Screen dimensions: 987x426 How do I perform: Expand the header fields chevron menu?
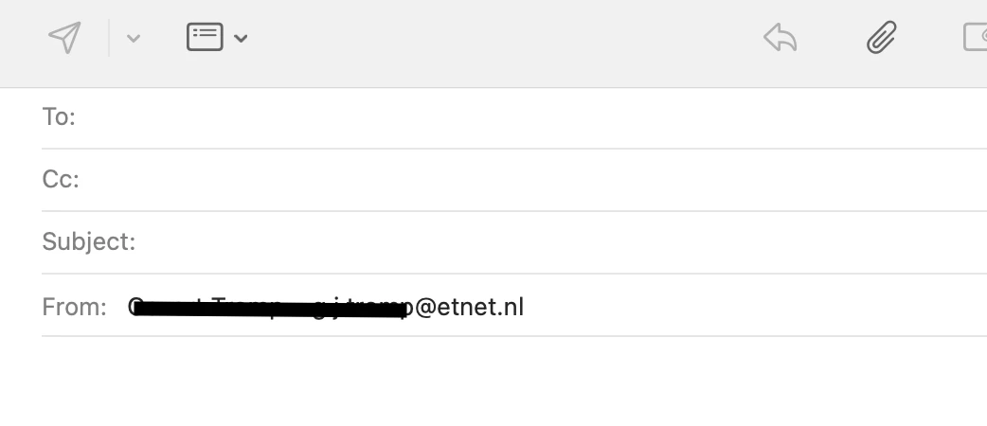(241, 39)
